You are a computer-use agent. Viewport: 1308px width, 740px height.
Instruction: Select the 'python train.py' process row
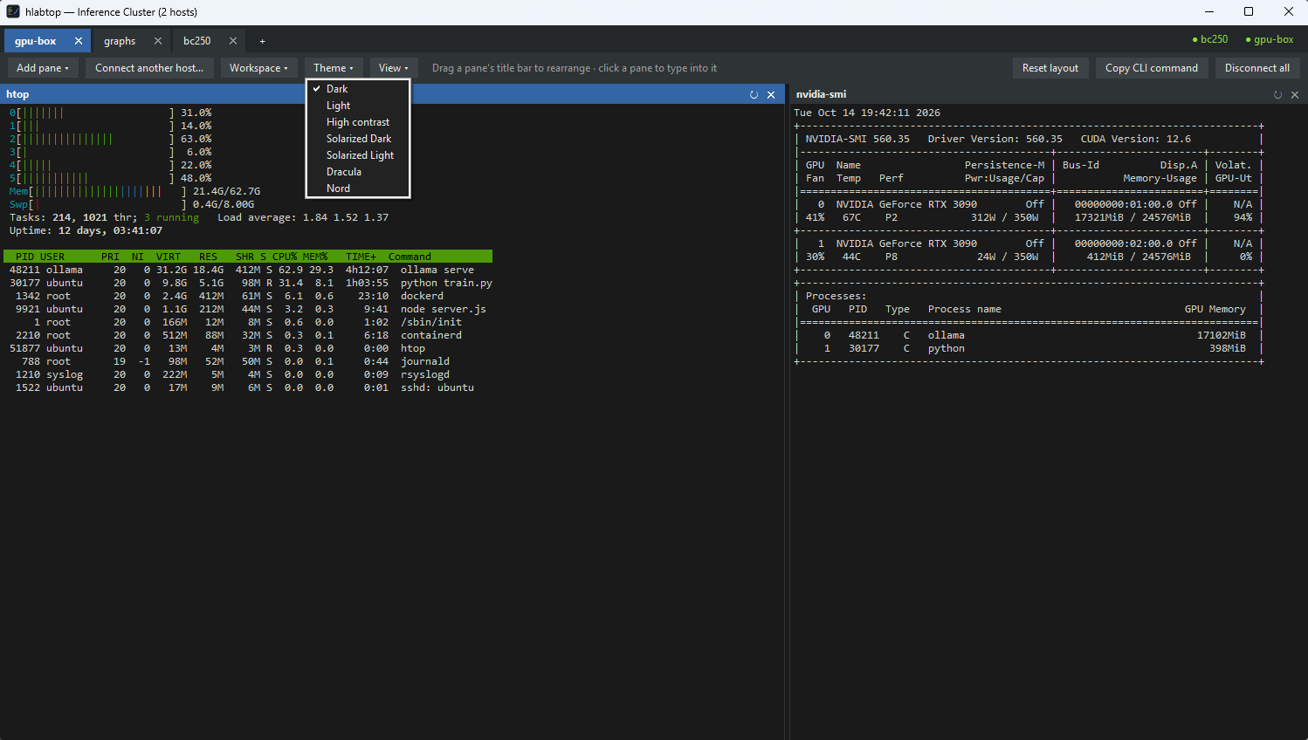click(248, 283)
